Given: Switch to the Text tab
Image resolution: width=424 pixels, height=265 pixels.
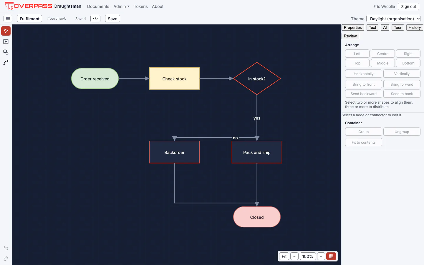Looking at the screenshot, I should tap(372, 27).
